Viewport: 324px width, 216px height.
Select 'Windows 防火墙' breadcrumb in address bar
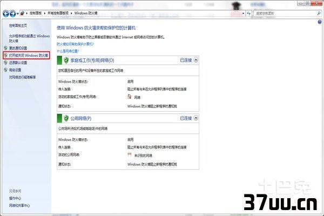tap(86, 13)
